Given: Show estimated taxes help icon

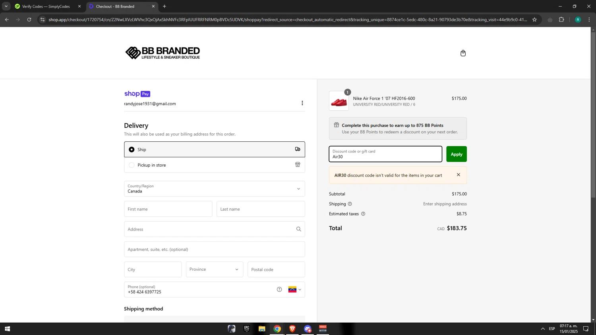Looking at the screenshot, I should (x=363, y=214).
